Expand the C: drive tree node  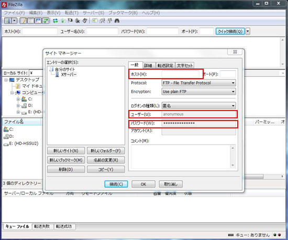(x=18, y=99)
